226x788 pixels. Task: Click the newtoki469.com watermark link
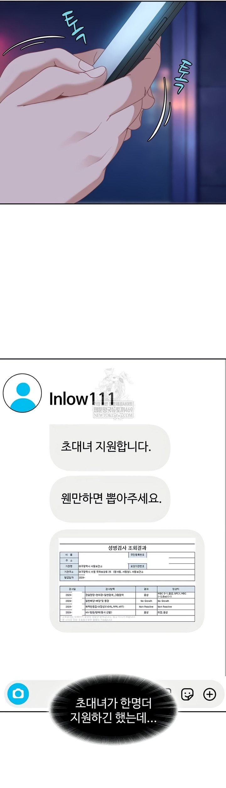tap(113, 415)
